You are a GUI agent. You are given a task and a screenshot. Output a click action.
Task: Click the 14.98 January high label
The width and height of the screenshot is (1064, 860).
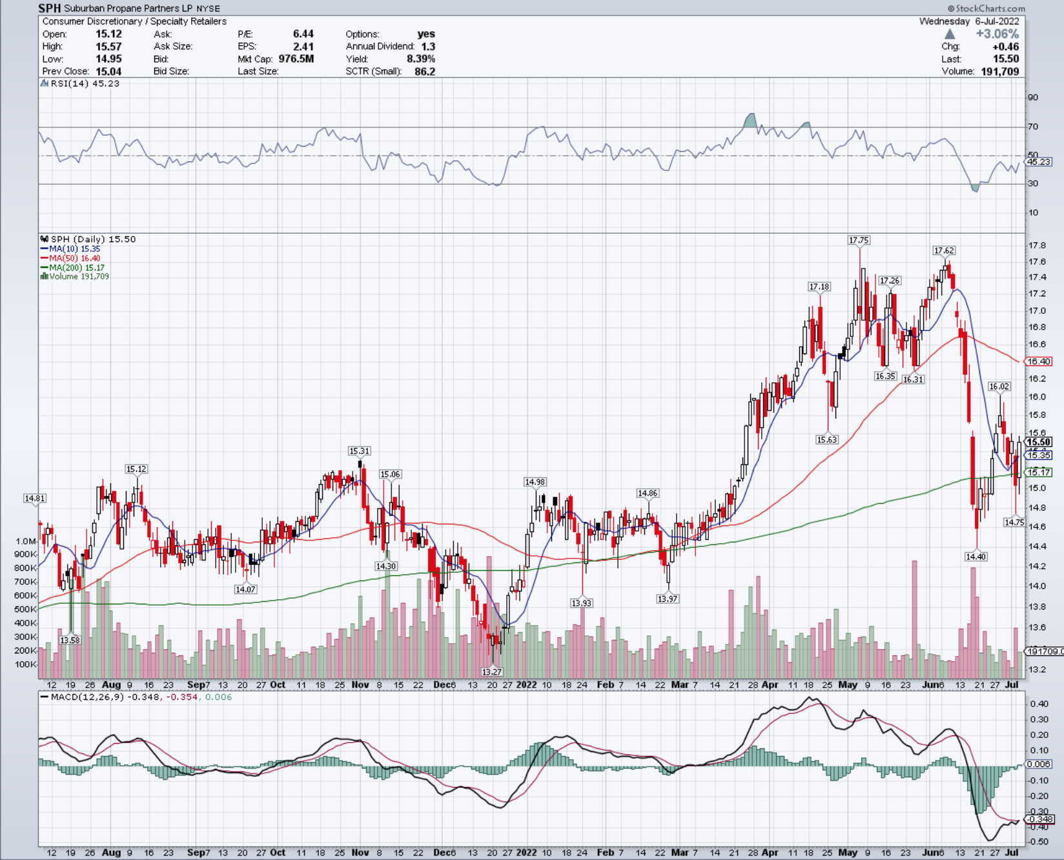coord(535,482)
